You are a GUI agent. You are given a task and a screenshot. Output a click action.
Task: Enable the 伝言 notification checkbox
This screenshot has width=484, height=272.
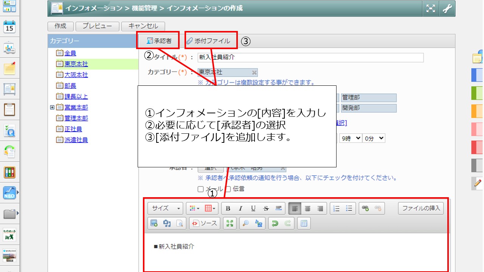(228, 189)
